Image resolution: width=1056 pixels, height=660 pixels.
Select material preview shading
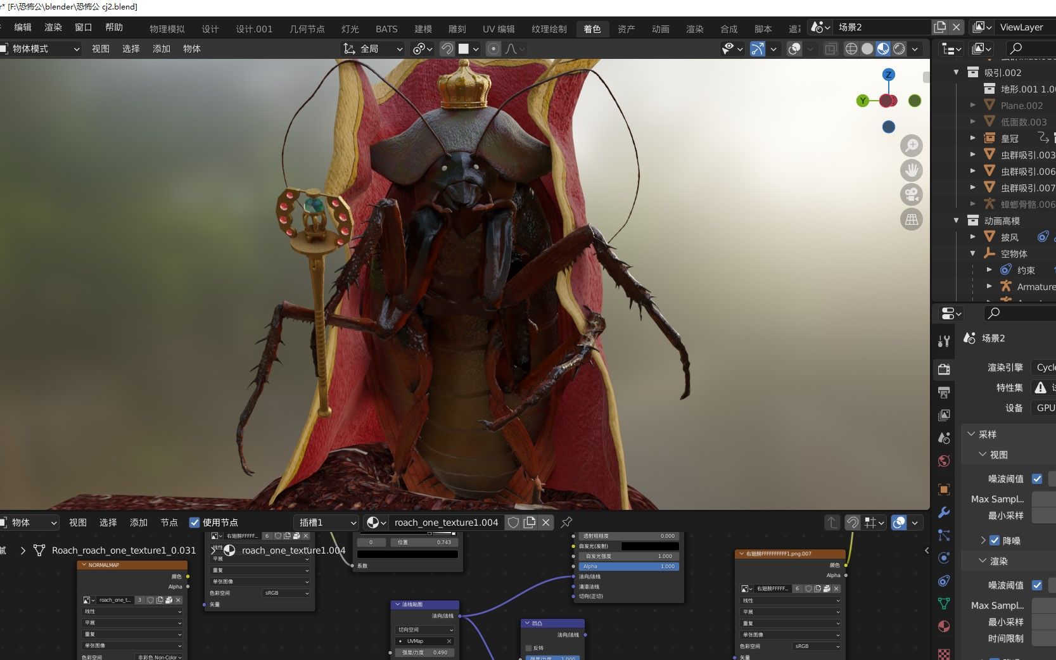point(883,49)
